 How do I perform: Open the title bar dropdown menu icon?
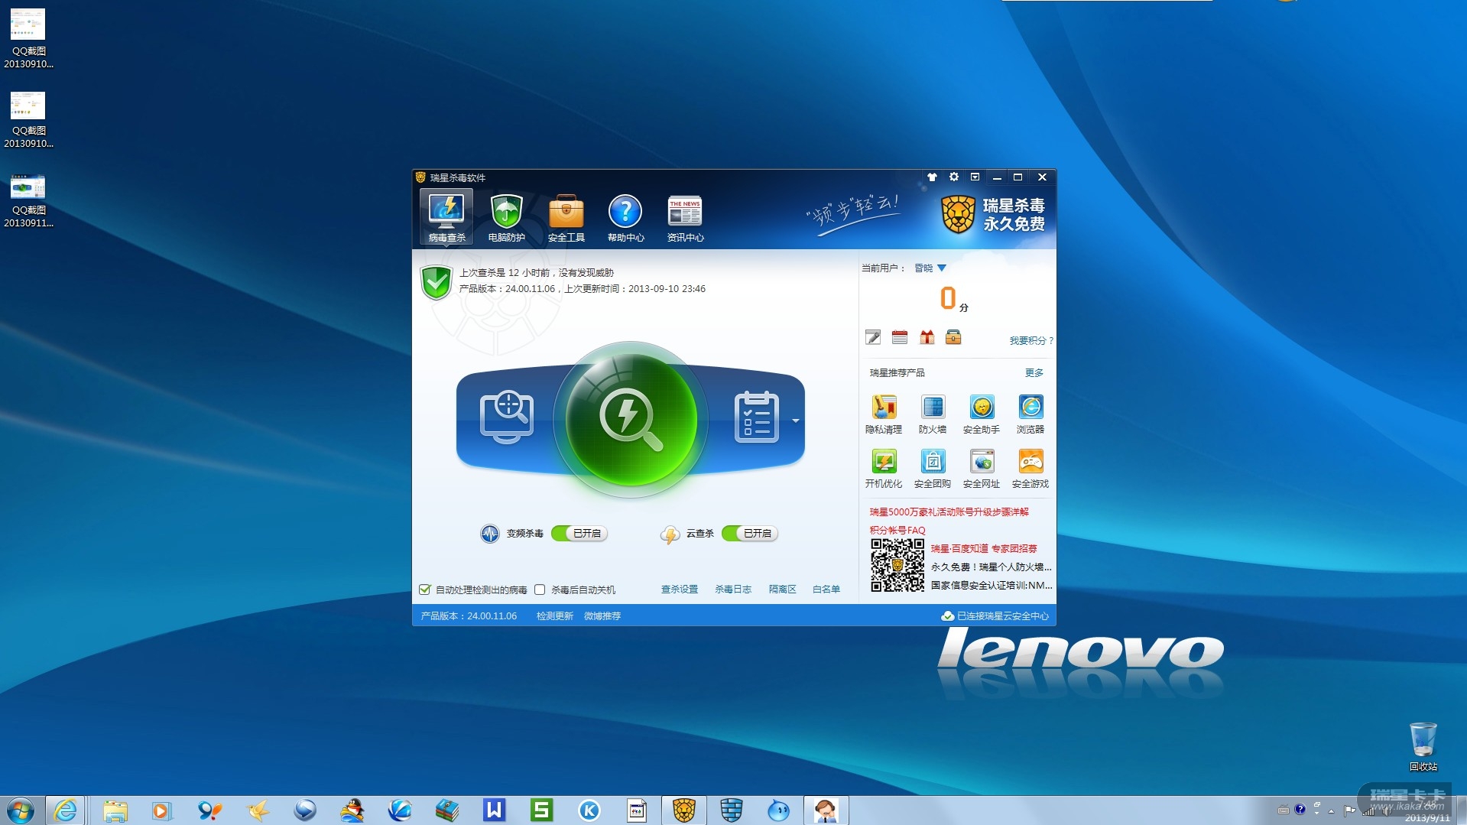click(975, 177)
